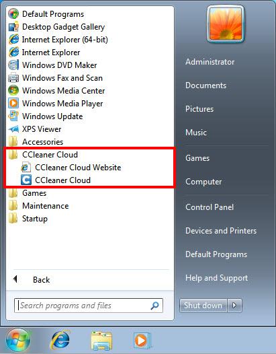The width and height of the screenshot is (276, 354).
Task: Expand the Accessories folder
Action: click(x=36, y=142)
